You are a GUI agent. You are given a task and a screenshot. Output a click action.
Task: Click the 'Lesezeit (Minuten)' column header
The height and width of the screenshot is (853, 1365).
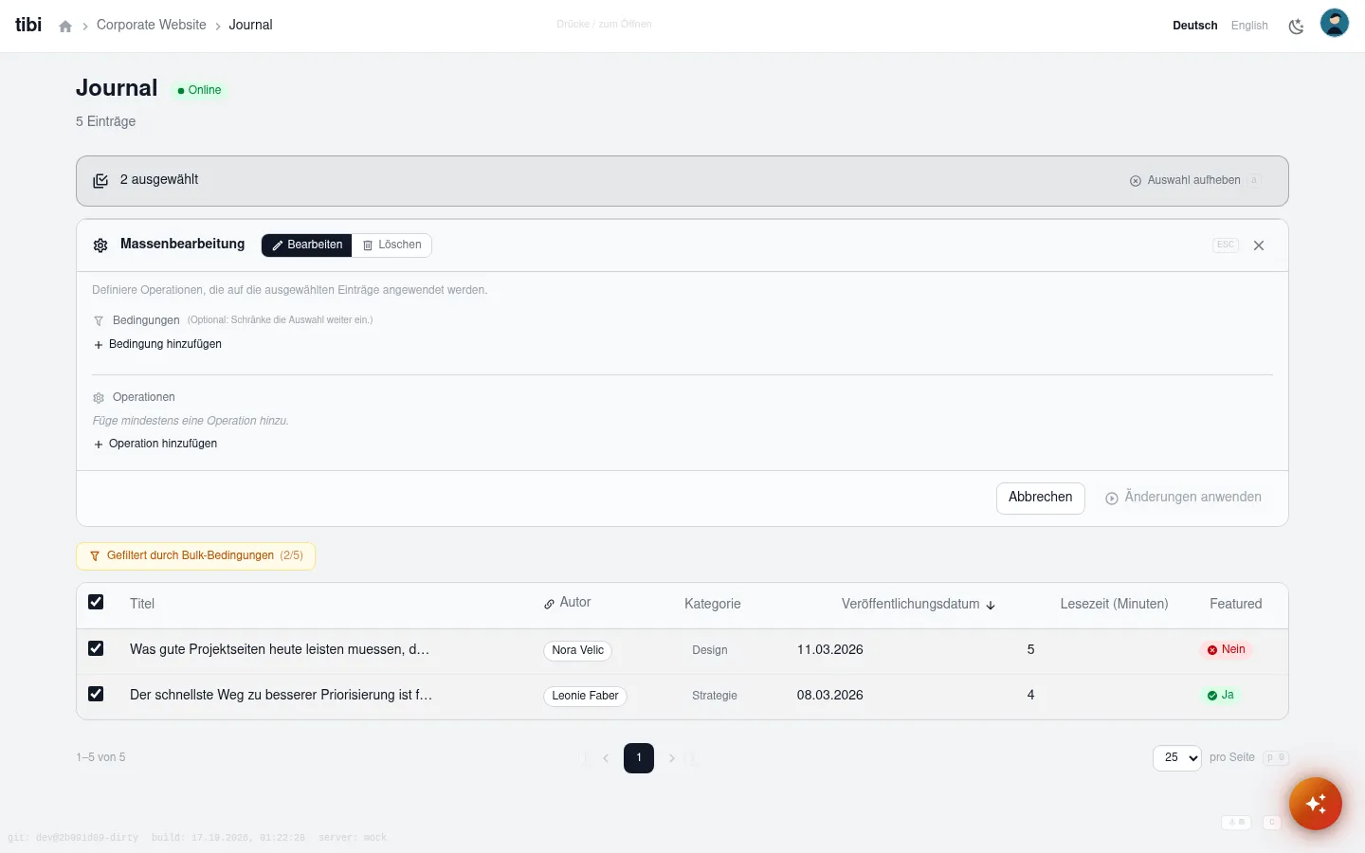pos(1114,604)
